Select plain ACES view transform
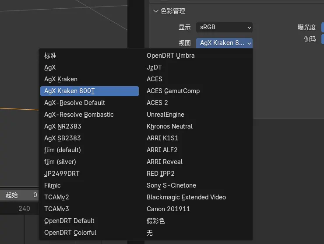This screenshot has width=324, height=244. point(197,79)
